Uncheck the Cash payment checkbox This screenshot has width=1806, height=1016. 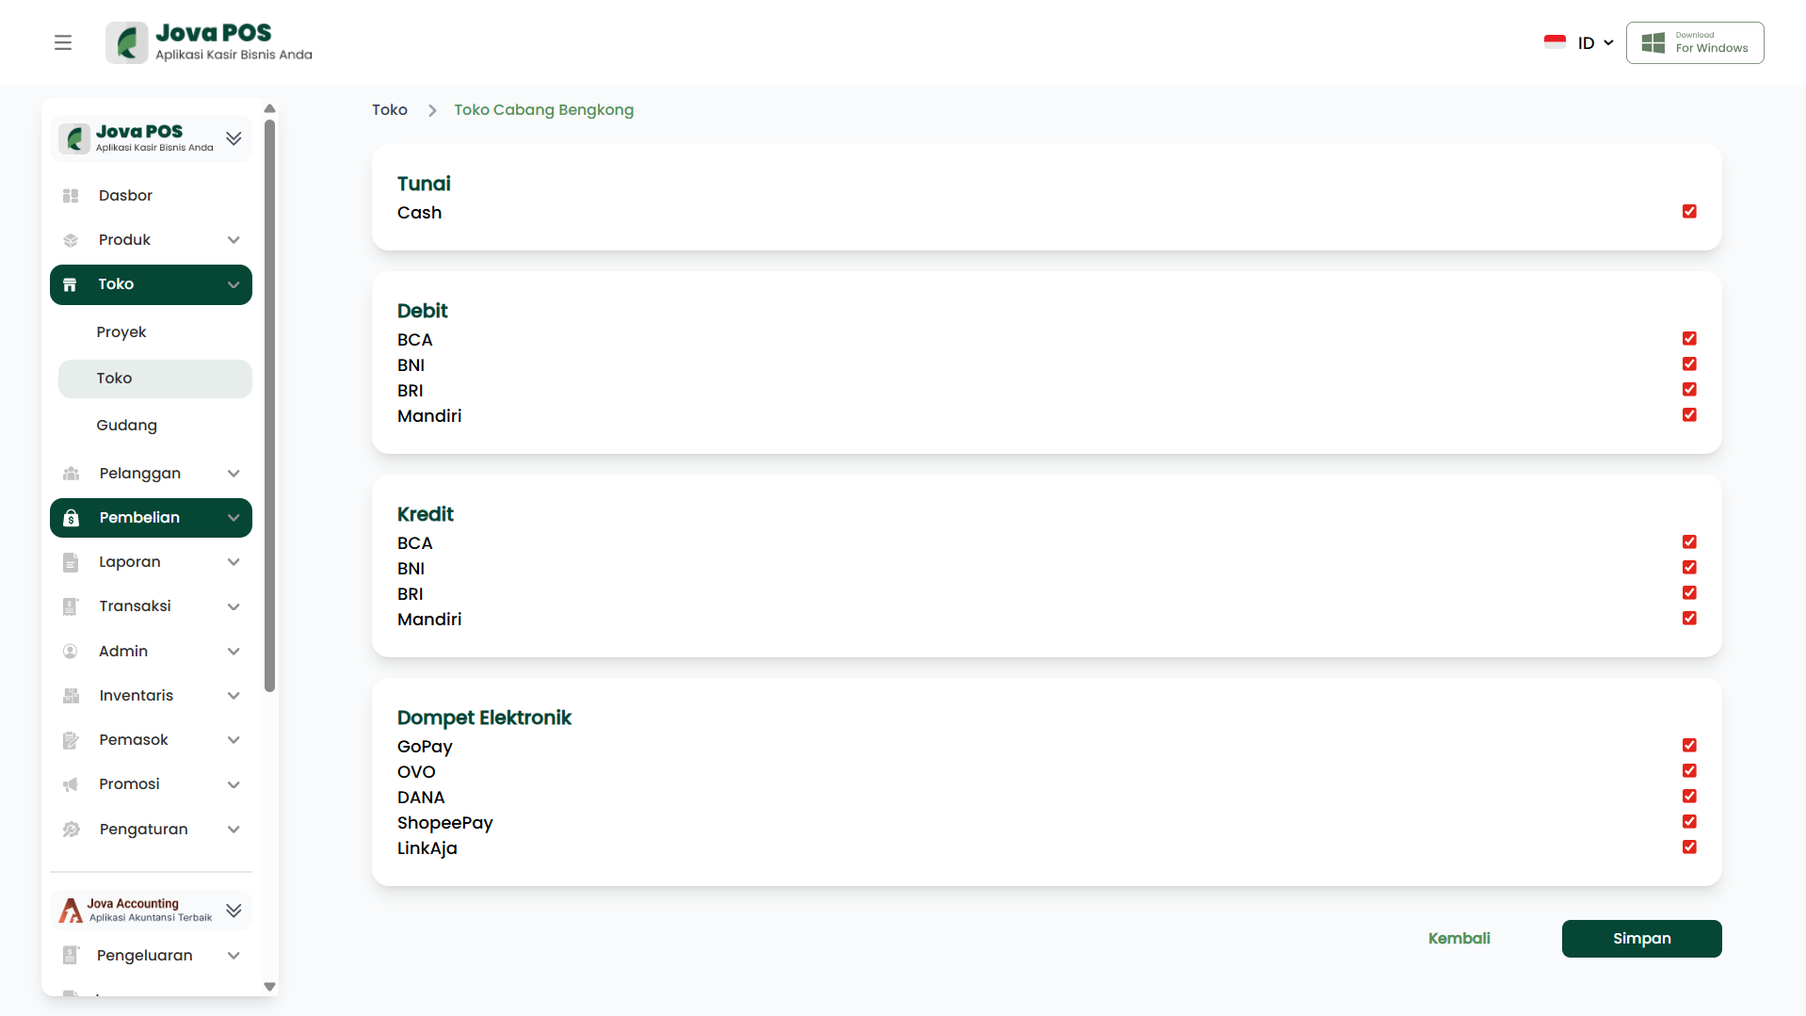pos(1689,212)
